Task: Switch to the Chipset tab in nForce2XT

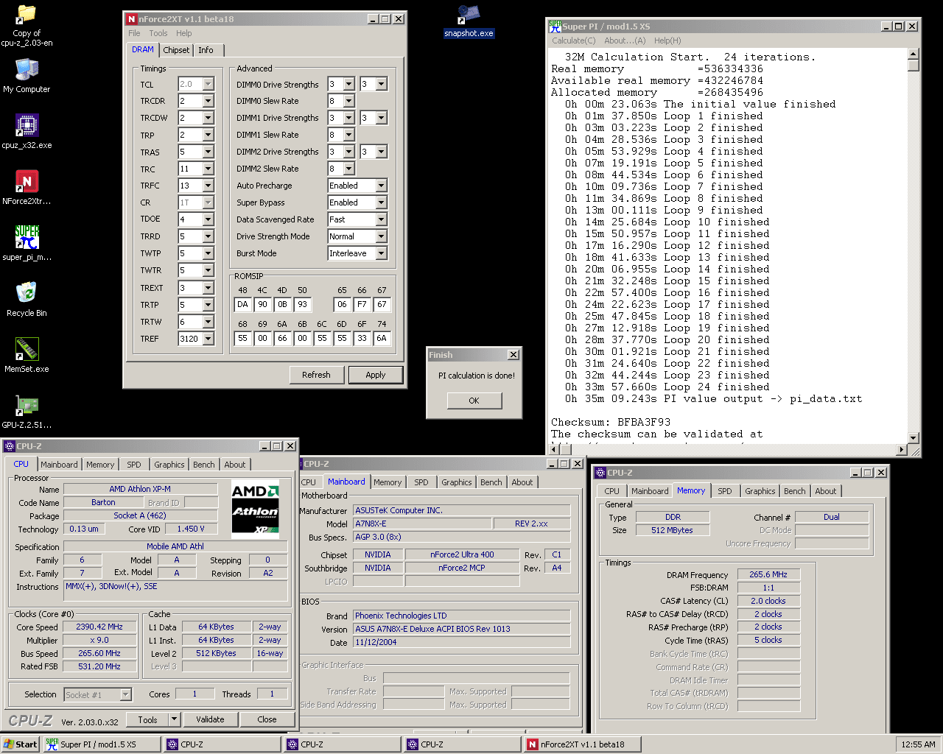Action: [176, 50]
